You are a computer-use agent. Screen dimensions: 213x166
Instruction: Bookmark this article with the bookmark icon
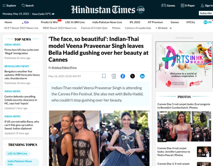[x=104, y=76]
